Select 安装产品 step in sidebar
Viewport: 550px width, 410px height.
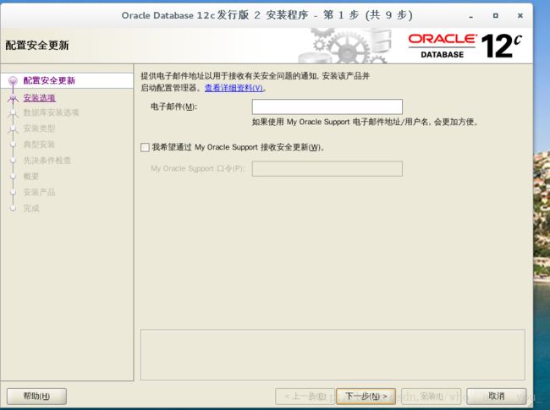(x=39, y=193)
